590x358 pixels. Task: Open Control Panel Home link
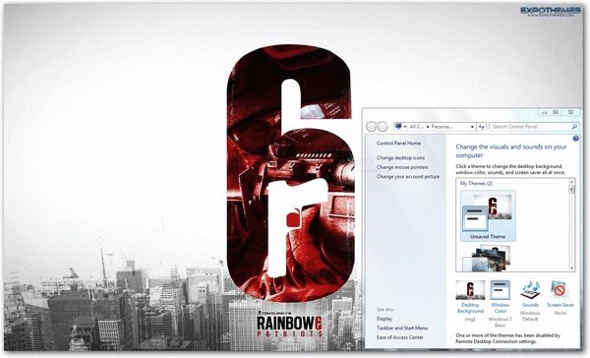398,143
